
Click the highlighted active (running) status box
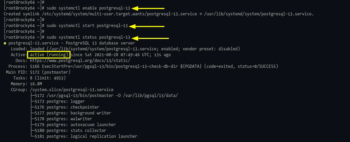tap(49, 55)
